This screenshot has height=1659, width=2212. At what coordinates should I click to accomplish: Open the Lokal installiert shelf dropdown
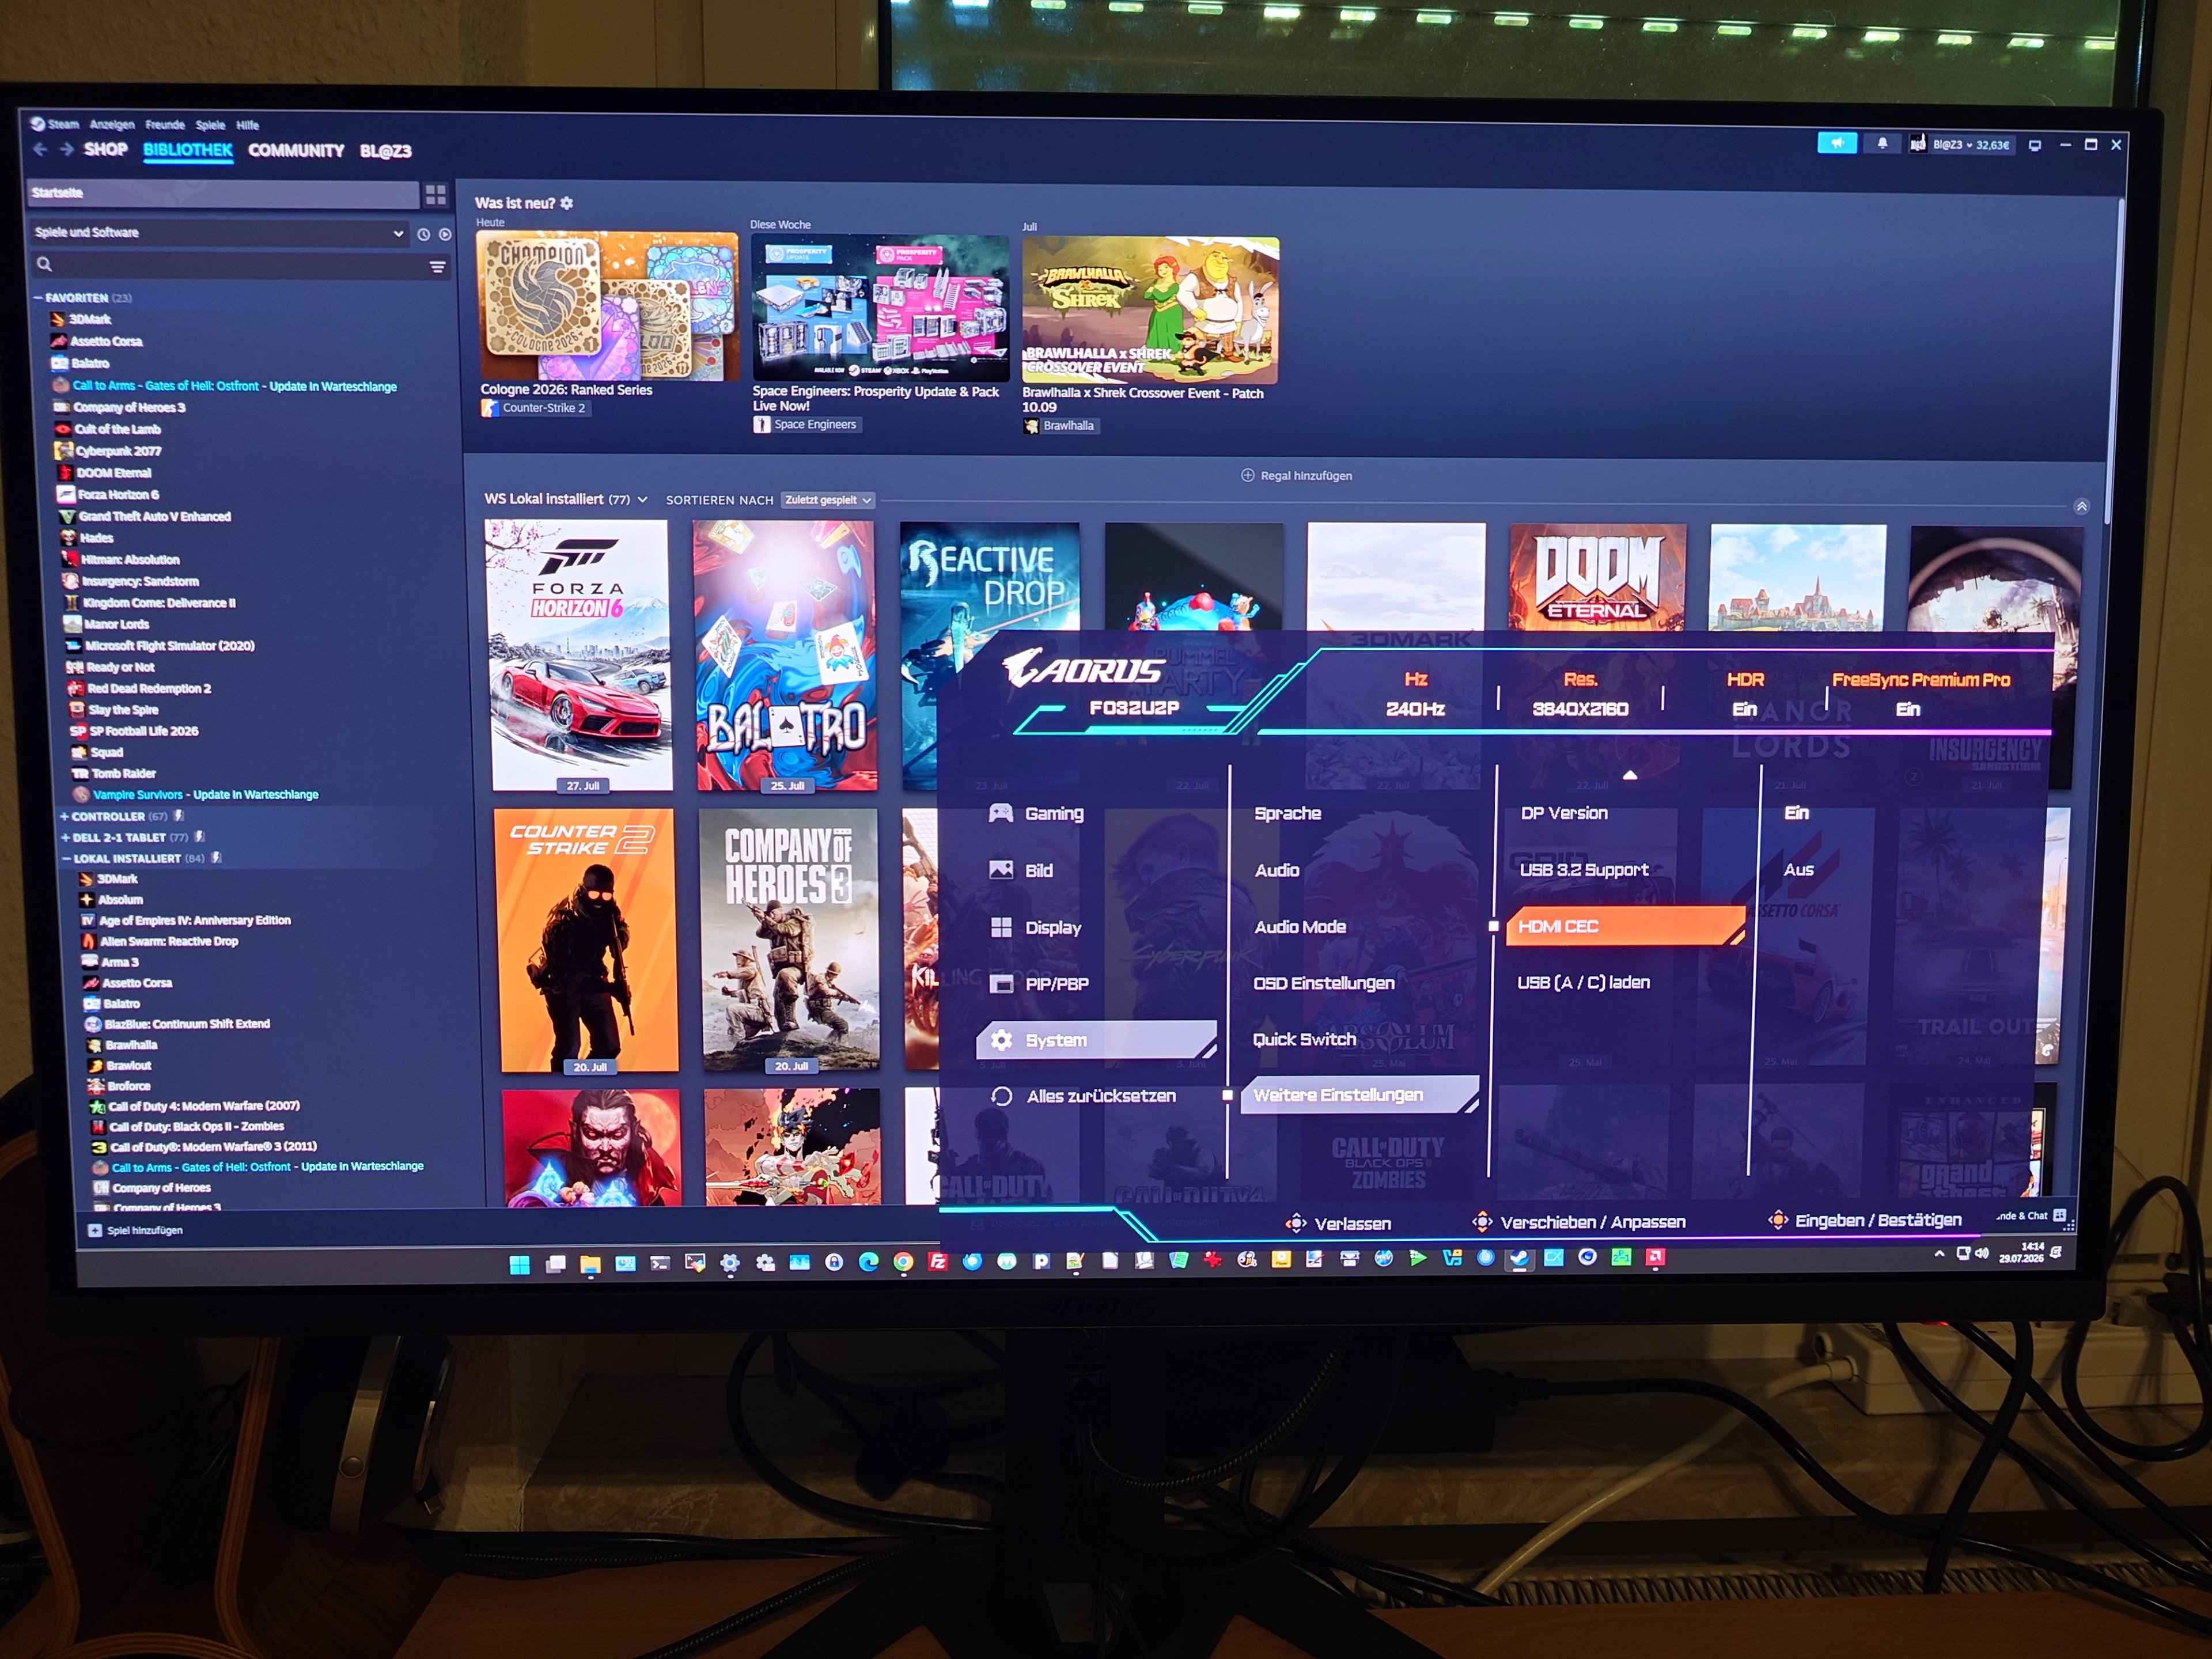pyautogui.click(x=642, y=499)
